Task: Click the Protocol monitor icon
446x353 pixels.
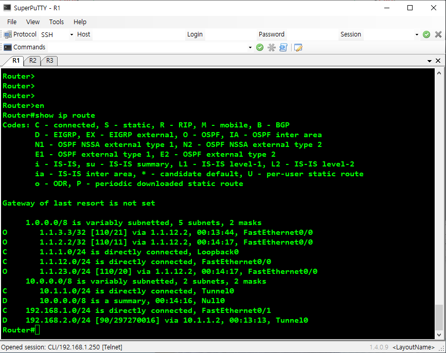Action: (x=8, y=34)
